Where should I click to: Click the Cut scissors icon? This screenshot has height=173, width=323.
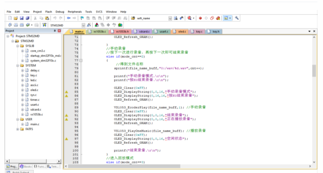(35, 18)
